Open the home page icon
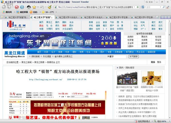Screen dimensions: 171x123 coord(28,7)
